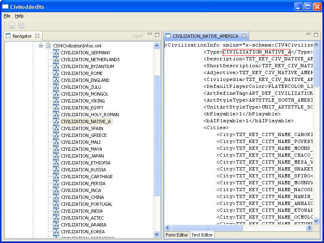
Task: Click editor vertical scrollbar down arrow
Action: [x=316, y=221]
